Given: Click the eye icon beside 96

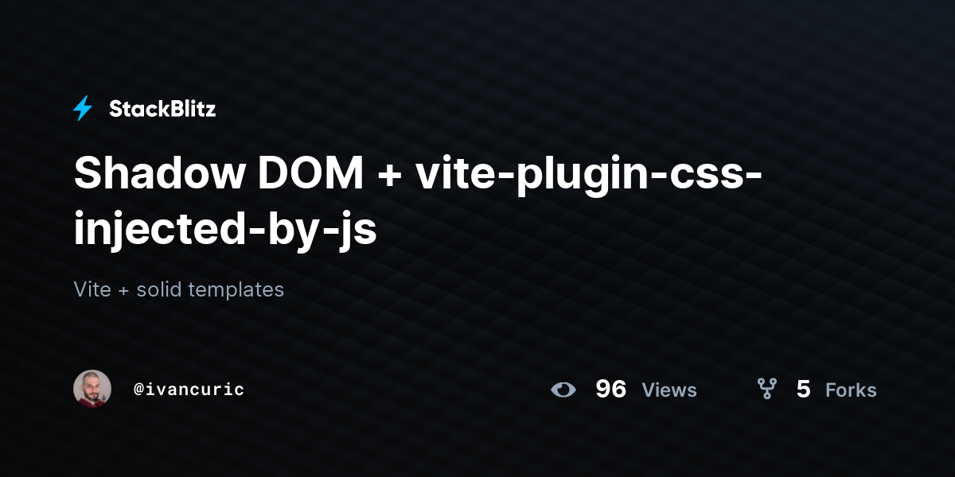Looking at the screenshot, I should [x=563, y=390].
